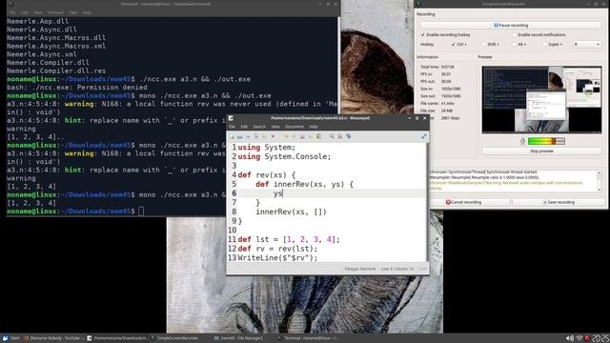610x343 pixels.
Task: Click the Pause recording button
Action: coord(511,26)
